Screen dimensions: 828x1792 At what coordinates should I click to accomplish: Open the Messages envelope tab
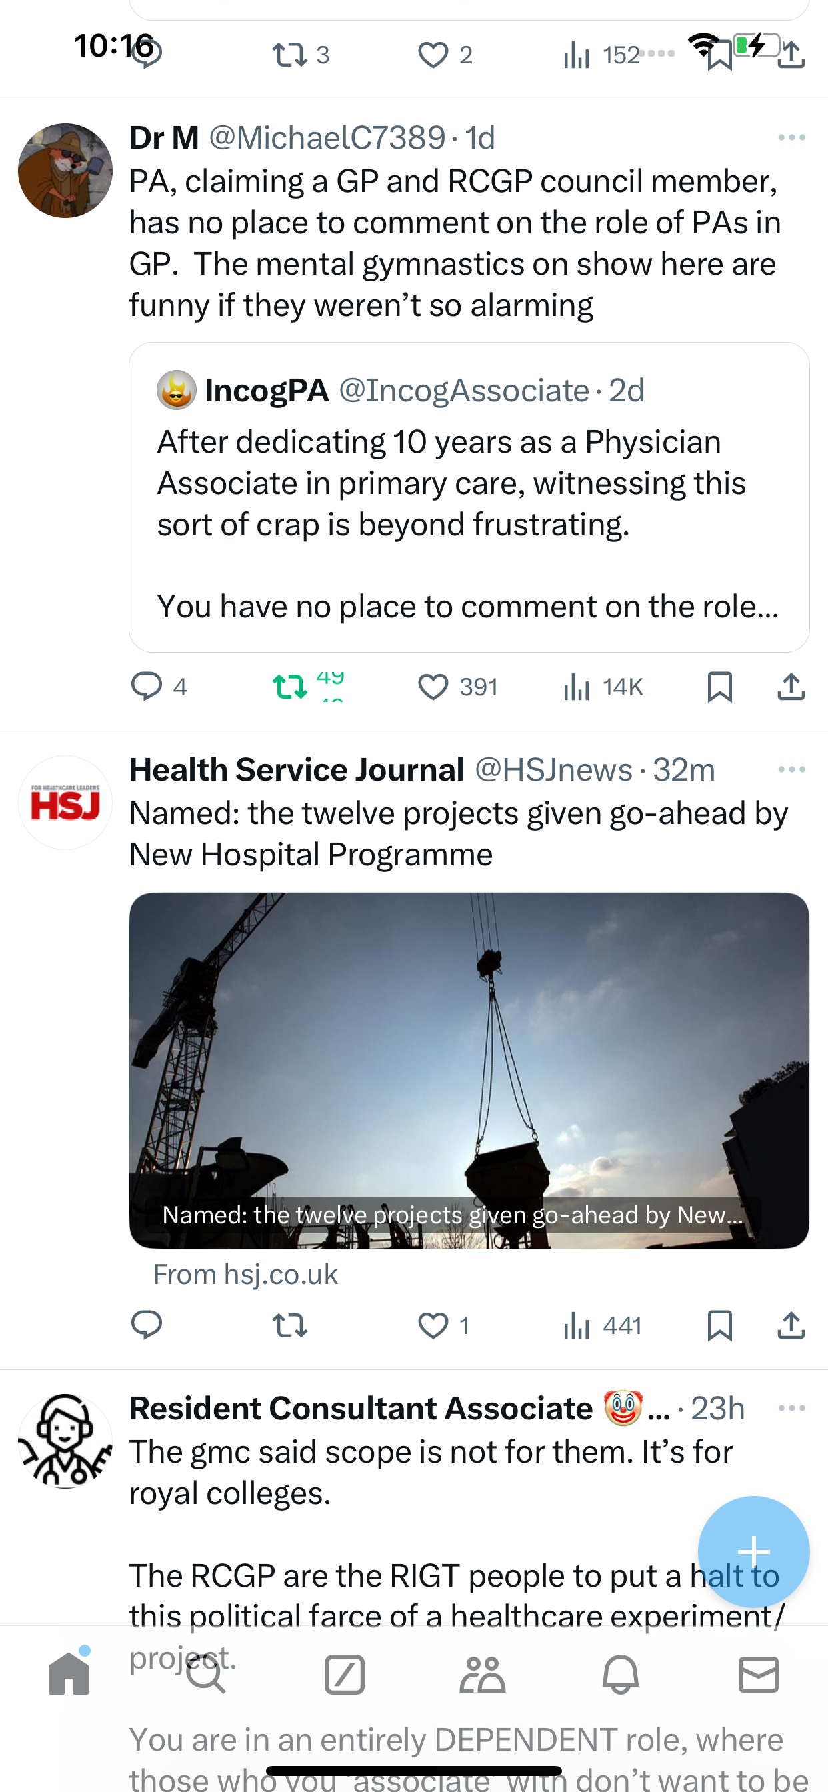pyautogui.click(x=759, y=1674)
